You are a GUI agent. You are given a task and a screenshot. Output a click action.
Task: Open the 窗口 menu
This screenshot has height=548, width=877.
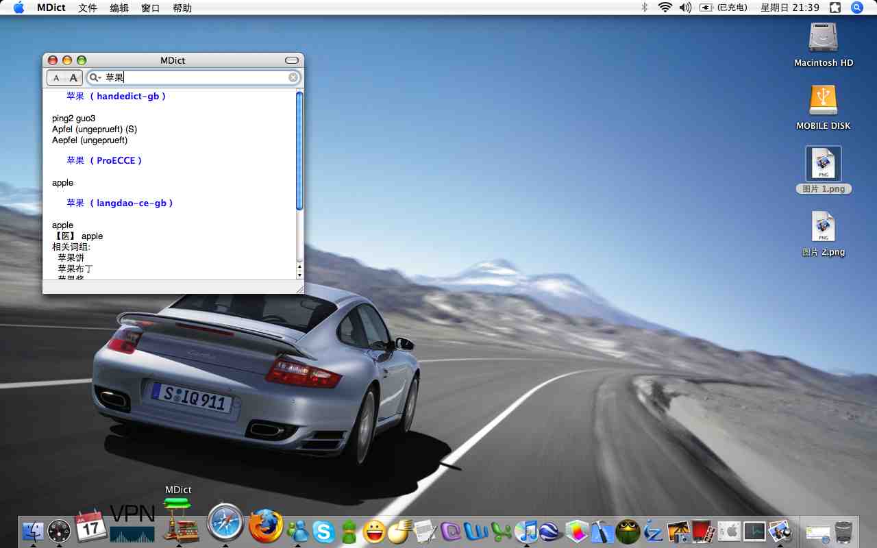(150, 8)
